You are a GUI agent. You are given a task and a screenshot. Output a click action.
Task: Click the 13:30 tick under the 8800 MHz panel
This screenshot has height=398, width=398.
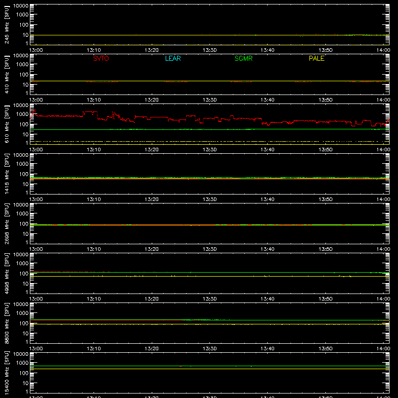[209, 349]
